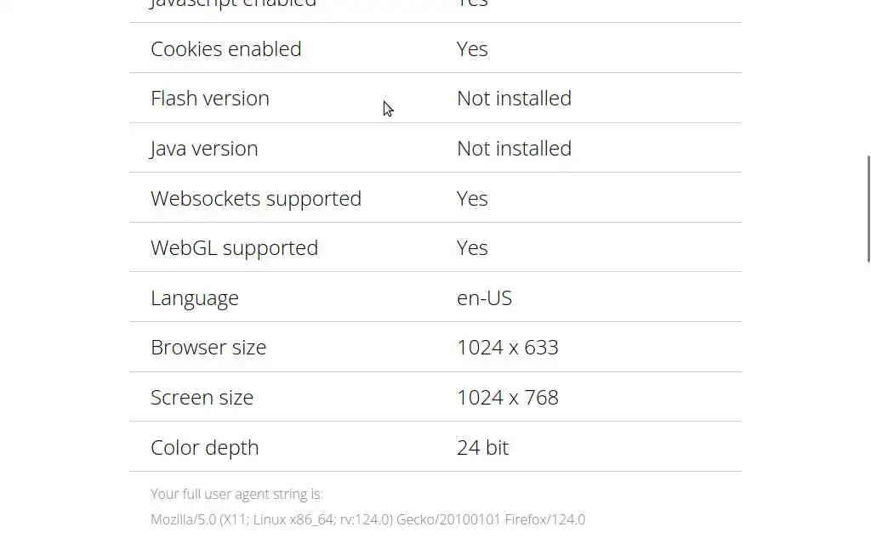871x538 pixels.
Task: Click the "1024 x 768" screen size value
Action: 507,398
